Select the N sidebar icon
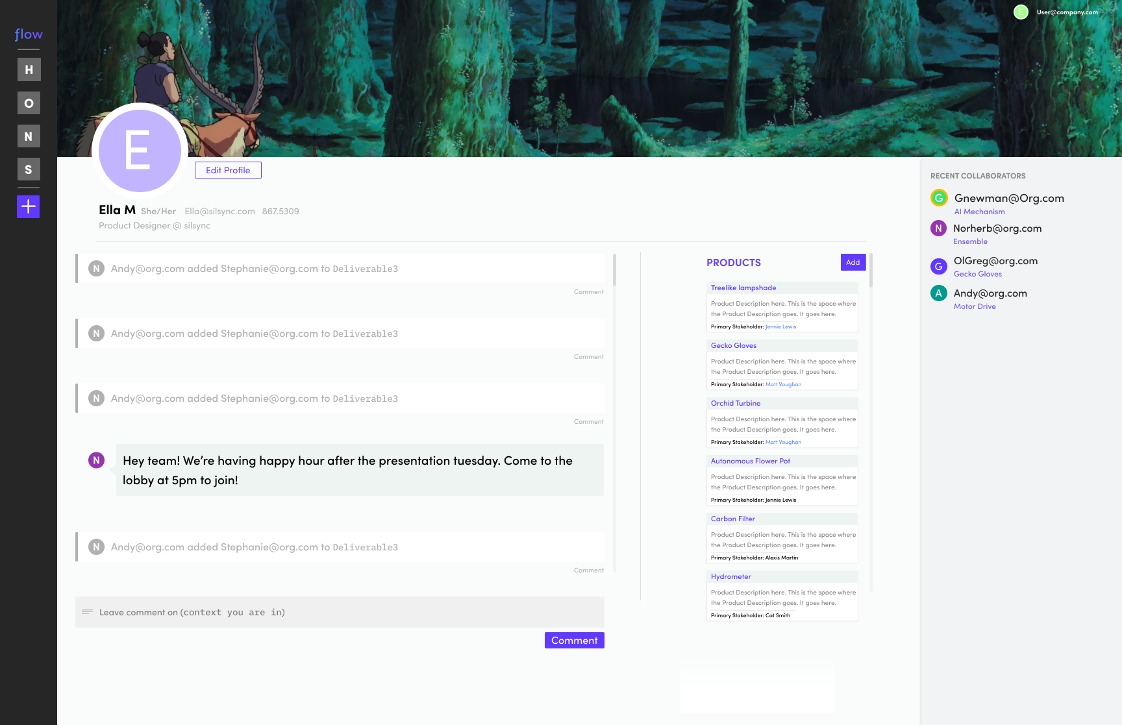The image size is (1122, 725). tap(29, 136)
